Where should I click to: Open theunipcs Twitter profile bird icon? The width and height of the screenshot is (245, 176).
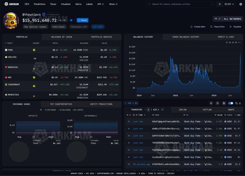[x=71, y=20]
